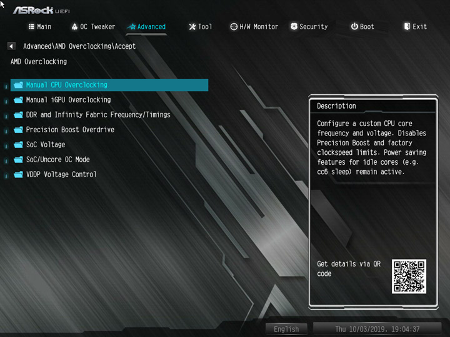Open the Tool tab
The image size is (450, 337).
201,27
